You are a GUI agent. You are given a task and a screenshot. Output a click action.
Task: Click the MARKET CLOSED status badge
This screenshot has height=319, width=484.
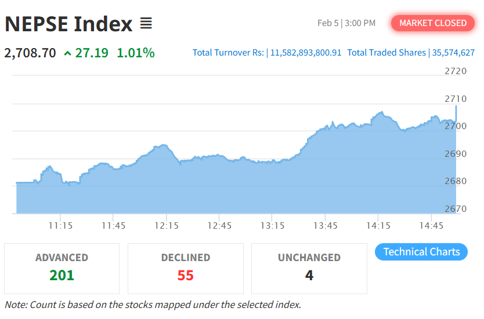coord(432,23)
